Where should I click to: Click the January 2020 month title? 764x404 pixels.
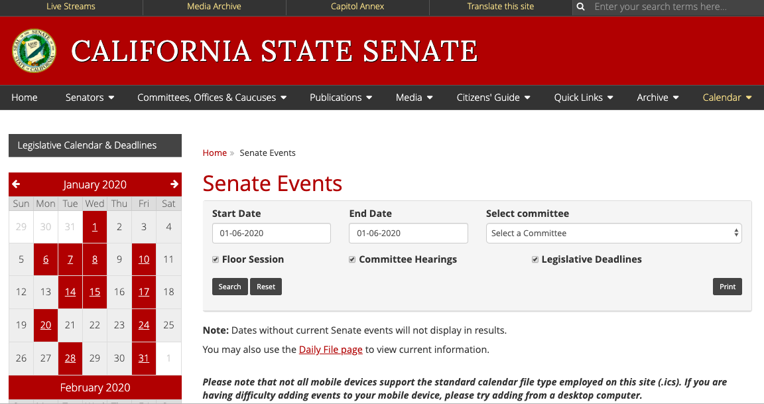[95, 184]
